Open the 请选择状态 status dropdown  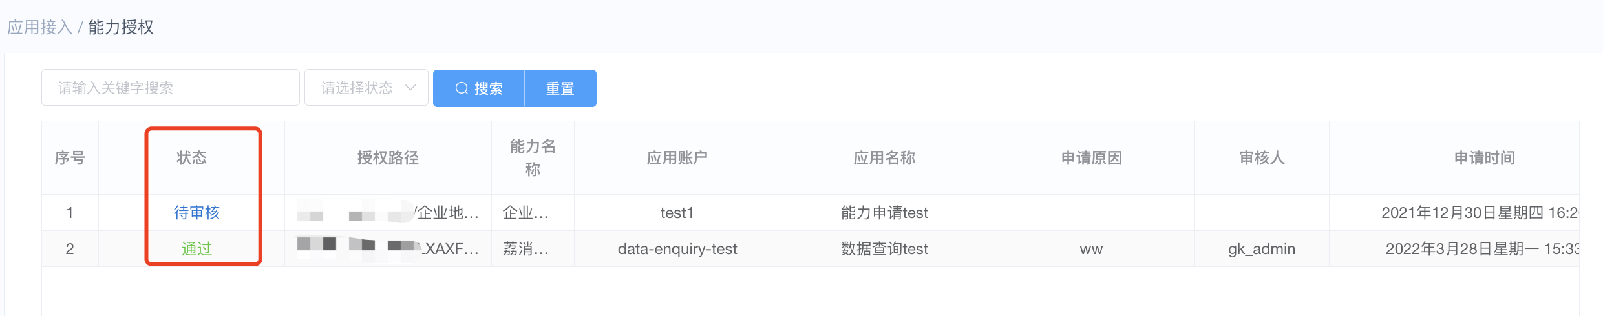coord(366,88)
